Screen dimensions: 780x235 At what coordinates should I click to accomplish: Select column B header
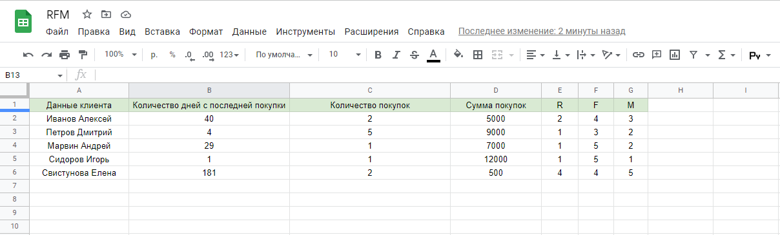(209, 91)
